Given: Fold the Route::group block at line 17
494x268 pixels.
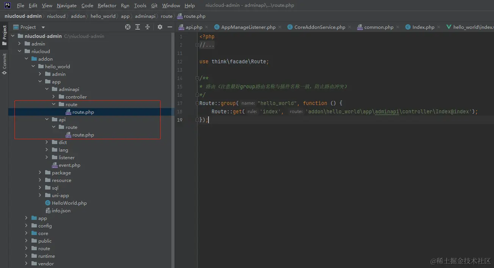Looking at the screenshot, I should [197, 103].
